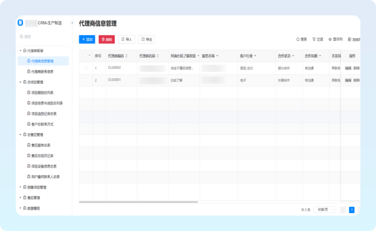Click the 冻结列 freeze column icon
Screen dimensions: 376x231
[349, 39]
